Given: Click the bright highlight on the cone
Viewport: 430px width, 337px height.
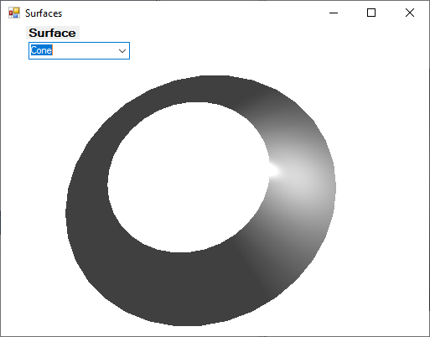Looking at the screenshot, I should tap(274, 170).
